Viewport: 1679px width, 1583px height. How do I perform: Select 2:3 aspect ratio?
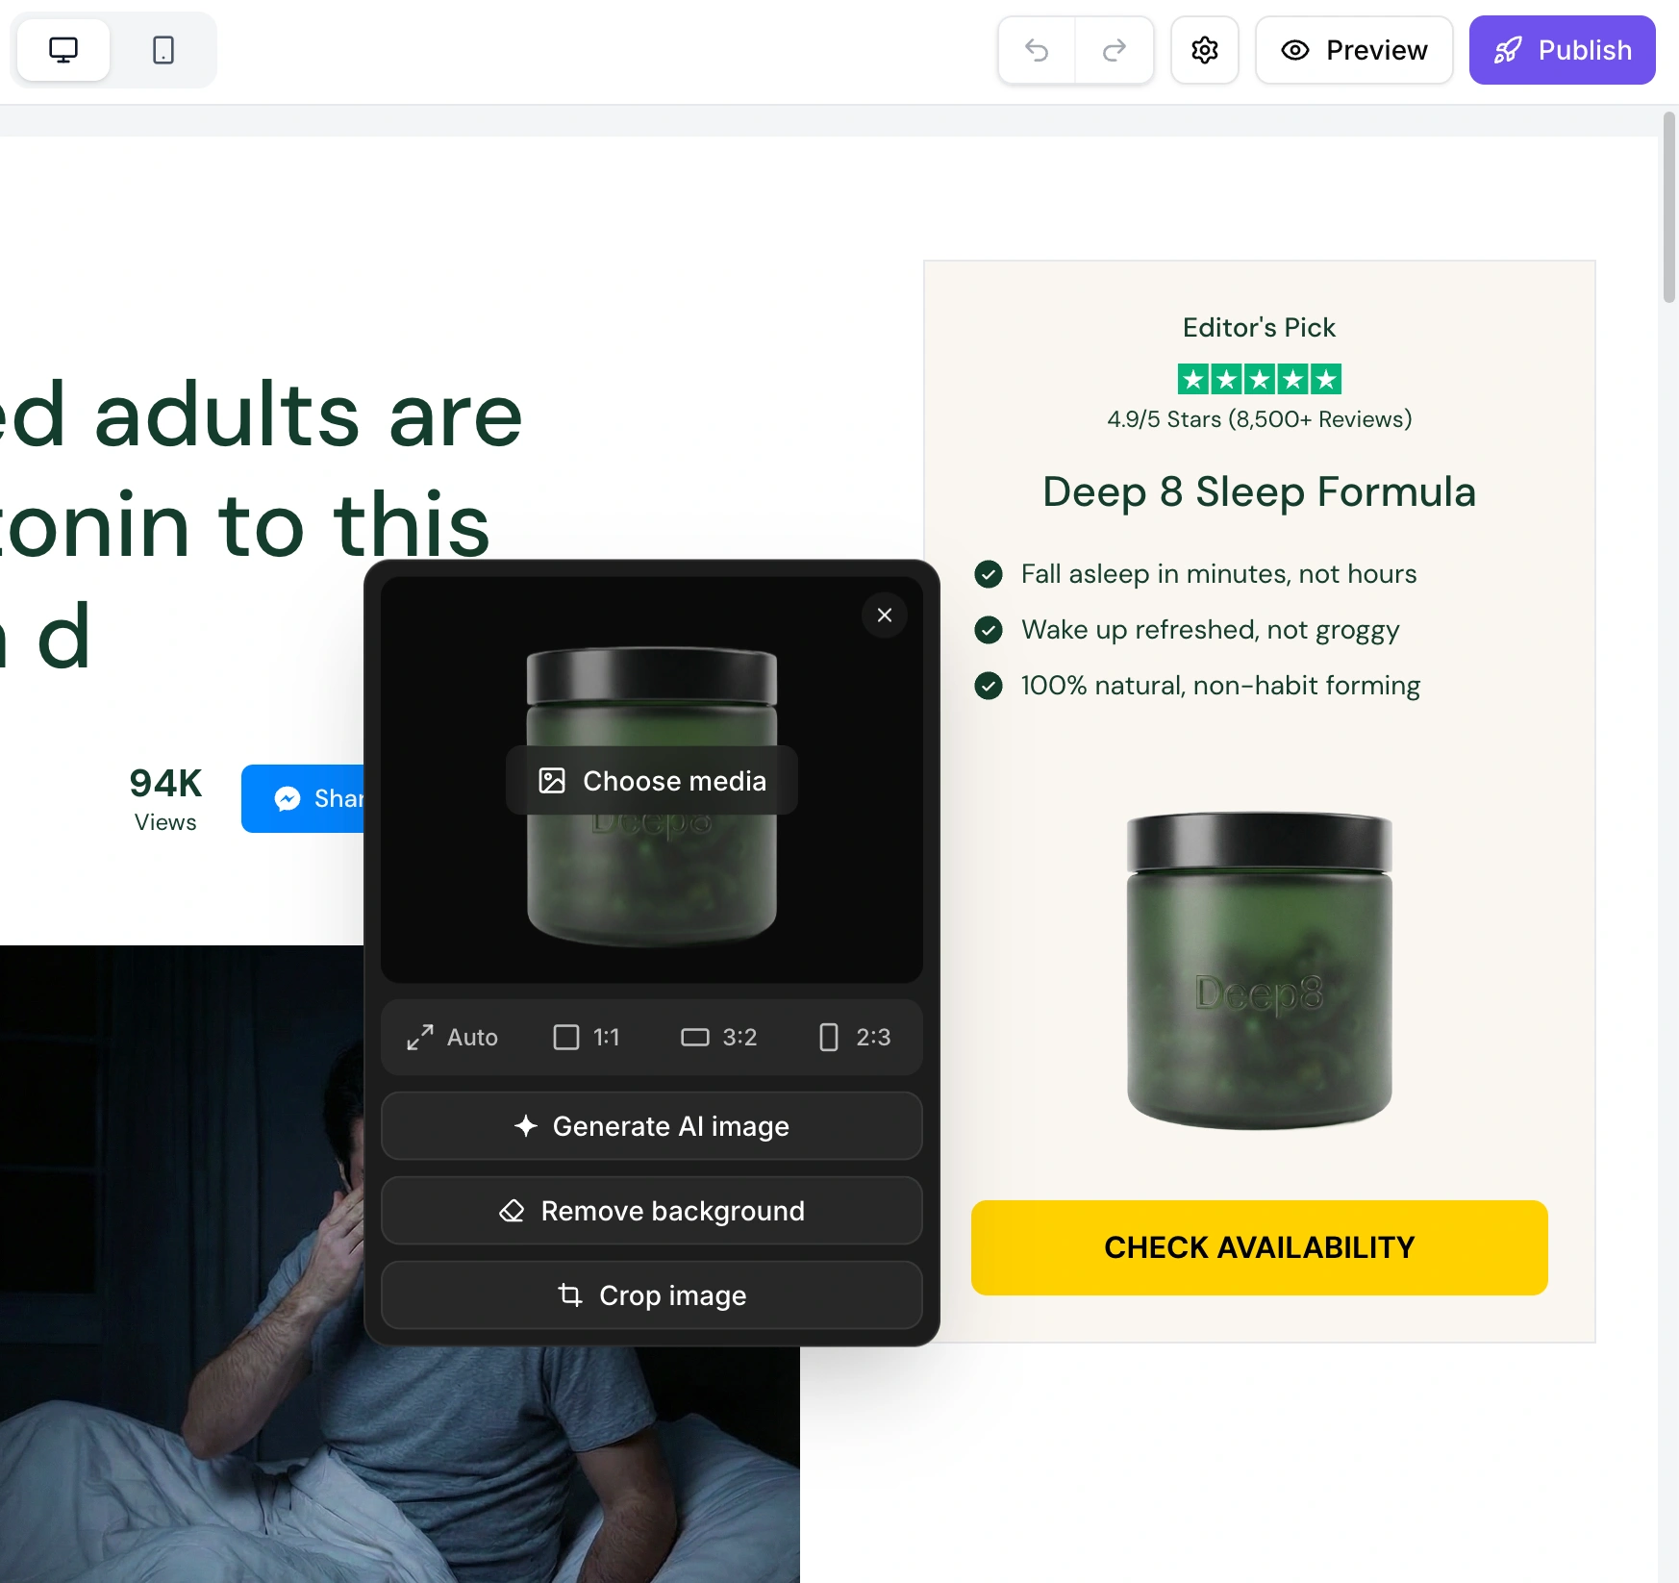854,1037
